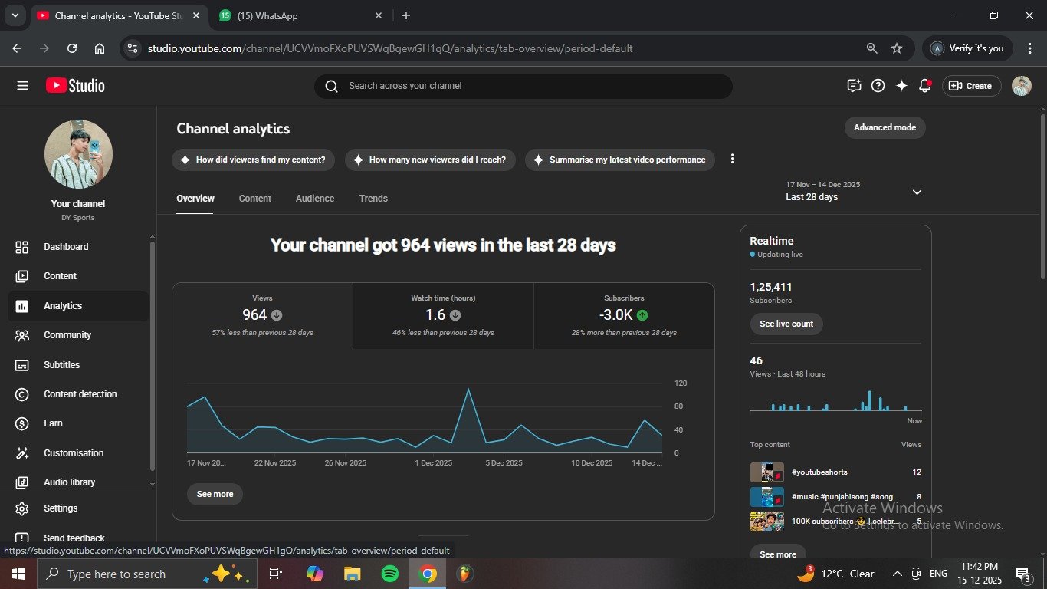Open the hamburger navigation menu
This screenshot has width=1047, height=589.
click(x=22, y=86)
